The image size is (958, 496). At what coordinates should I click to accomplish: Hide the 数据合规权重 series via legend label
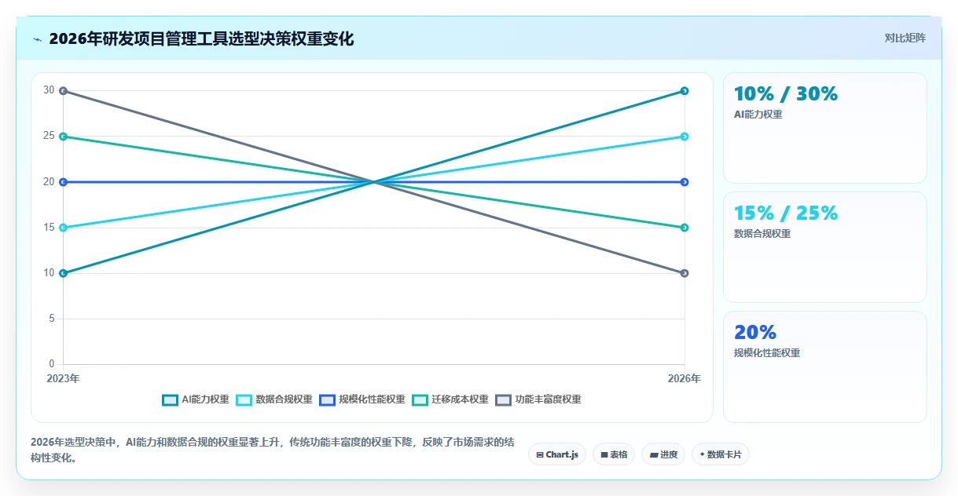click(x=284, y=399)
